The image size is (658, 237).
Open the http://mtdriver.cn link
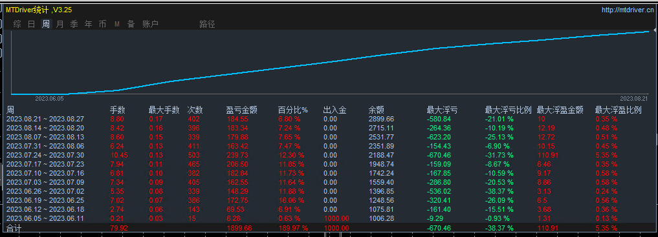tap(628, 10)
